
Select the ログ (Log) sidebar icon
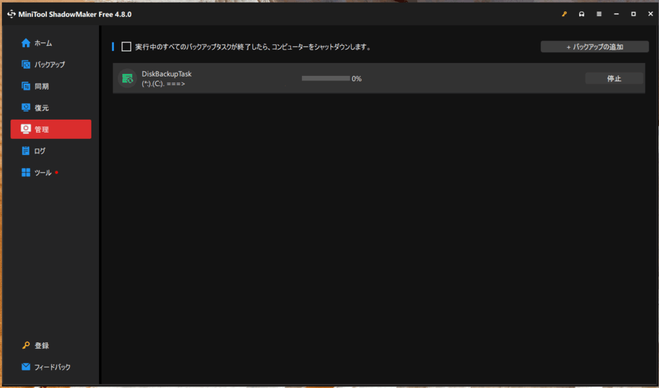(x=26, y=151)
